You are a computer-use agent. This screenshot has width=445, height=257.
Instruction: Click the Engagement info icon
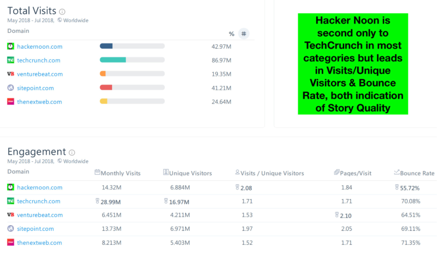pyautogui.click(x=72, y=153)
